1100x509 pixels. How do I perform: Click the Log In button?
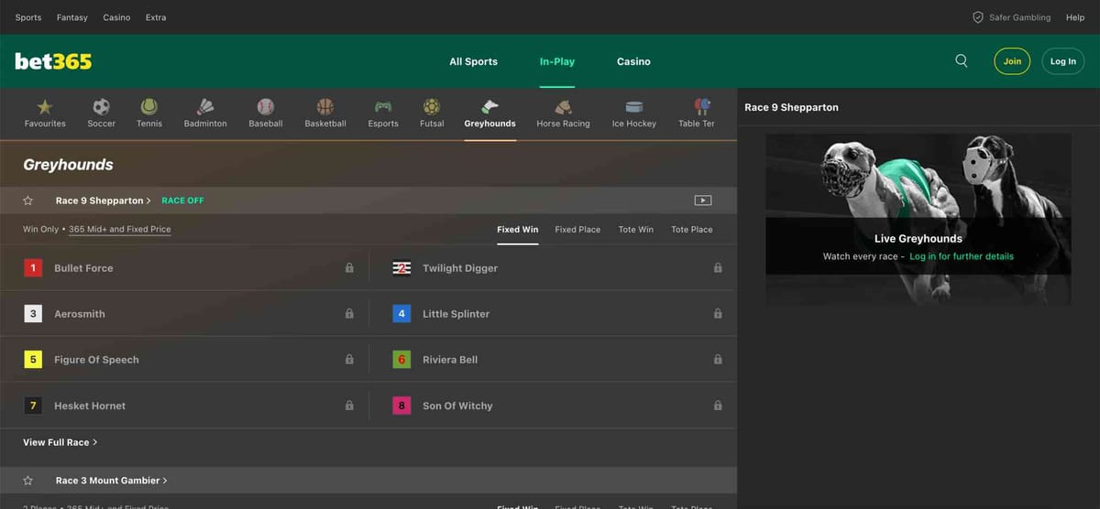tap(1063, 61)
